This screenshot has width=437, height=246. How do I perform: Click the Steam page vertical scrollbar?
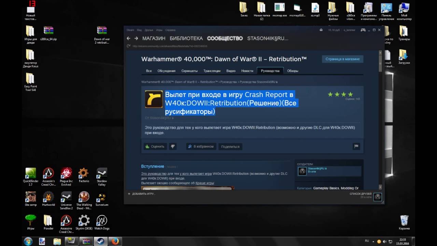pyautogui.click(x=380, y=120)
